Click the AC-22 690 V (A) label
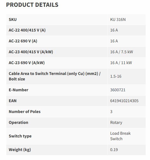 (23, 41)
